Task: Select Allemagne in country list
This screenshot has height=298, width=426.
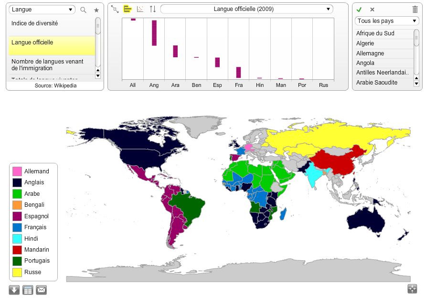Action: [384, 53]
